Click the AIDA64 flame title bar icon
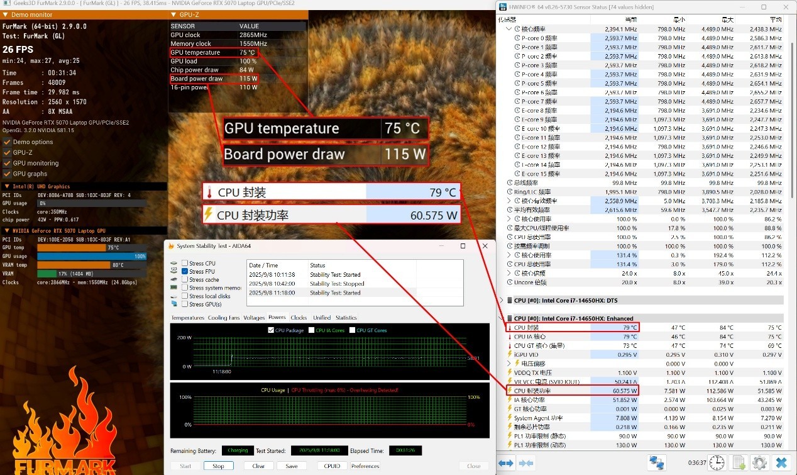This screenshot has height=475, width=797. tap(171, 246)
